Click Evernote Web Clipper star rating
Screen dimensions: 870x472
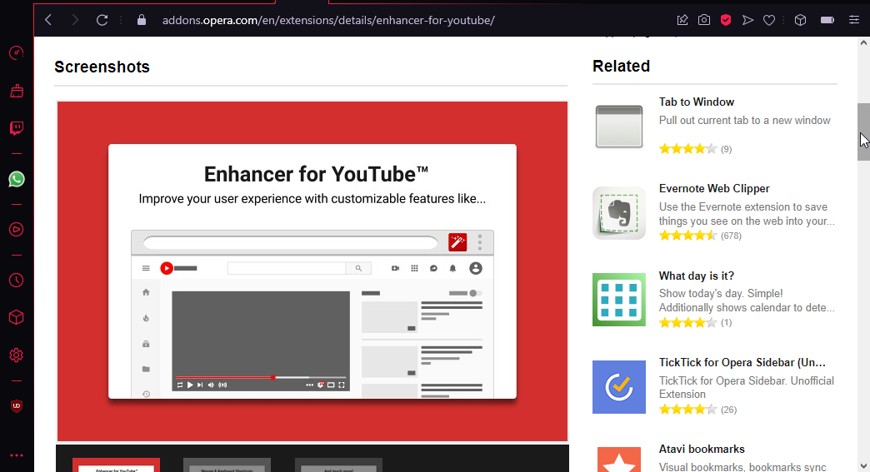pyautogui.click(x=688, y=236)
